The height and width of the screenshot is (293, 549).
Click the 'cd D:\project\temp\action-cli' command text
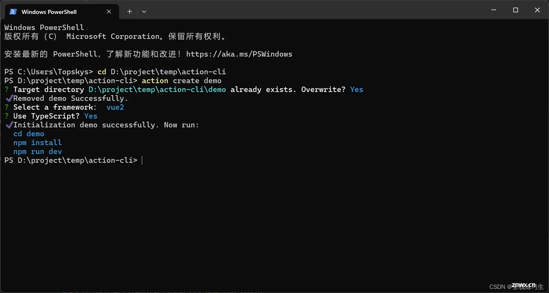pyautogui.click(x=161, y=72)
